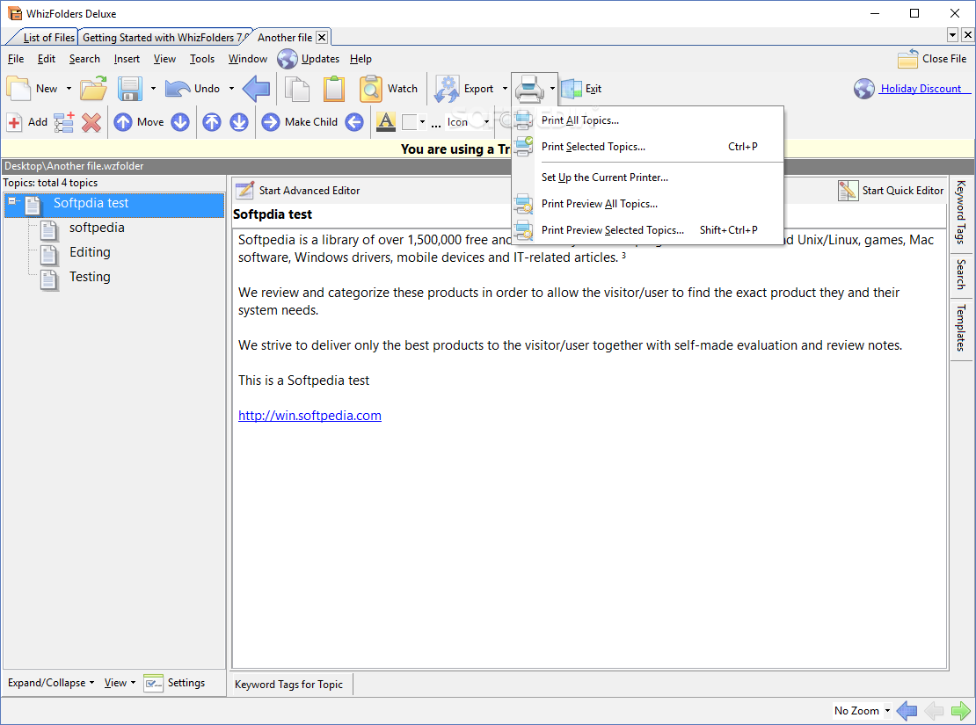Click the Copy pages icon
This screenshot has height=725, width=976.
tap(297, 89)
